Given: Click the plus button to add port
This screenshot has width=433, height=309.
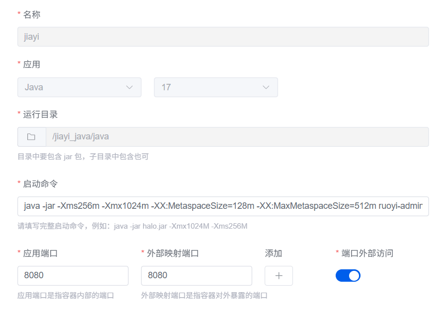Looking at the screenshot, I should 279,276.
